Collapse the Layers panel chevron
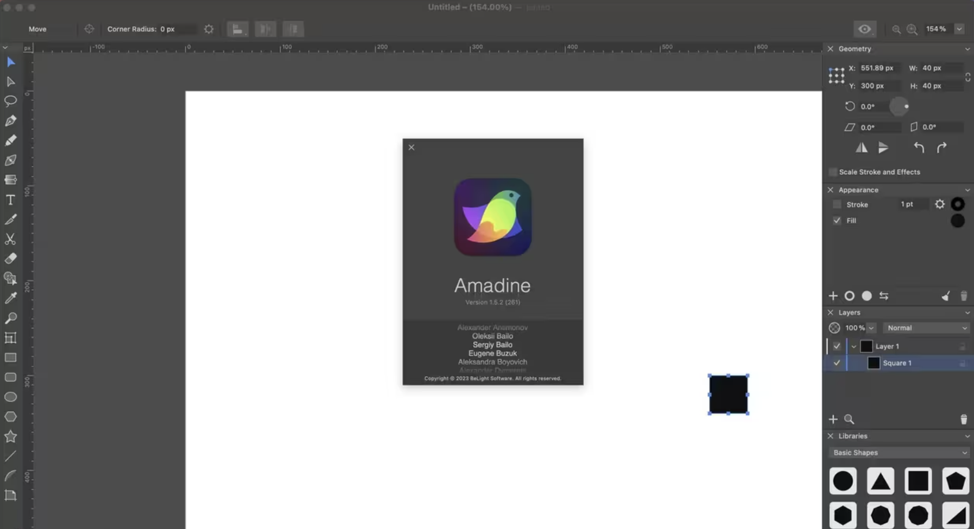The image size is (974, 529). click(967, 313)
